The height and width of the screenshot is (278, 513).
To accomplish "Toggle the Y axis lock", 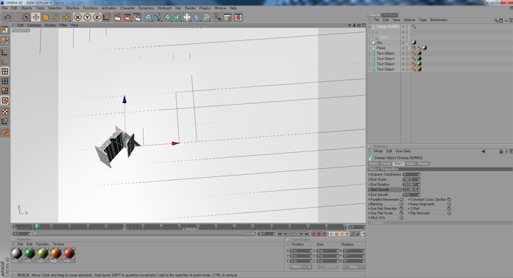I will pos(87,18).
